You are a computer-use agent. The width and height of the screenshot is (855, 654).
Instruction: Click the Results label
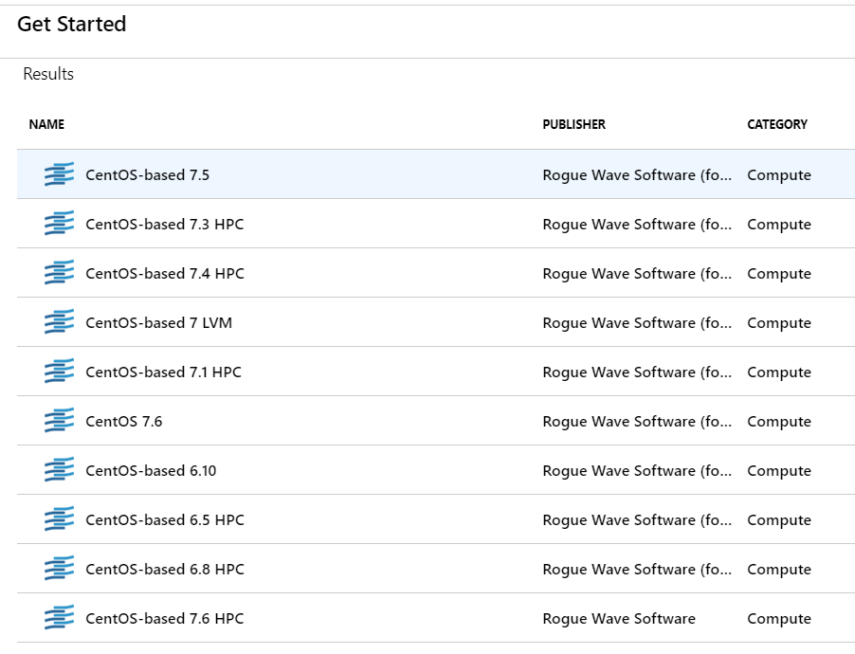coord(48,74)
